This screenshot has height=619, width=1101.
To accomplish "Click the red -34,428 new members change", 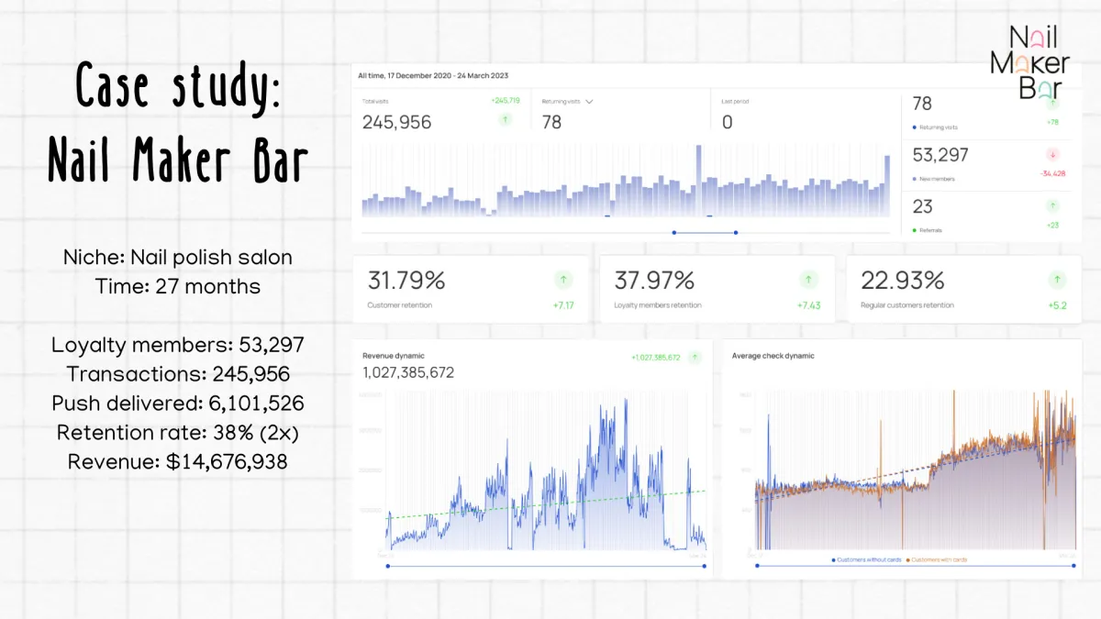I will [1052, 173].
